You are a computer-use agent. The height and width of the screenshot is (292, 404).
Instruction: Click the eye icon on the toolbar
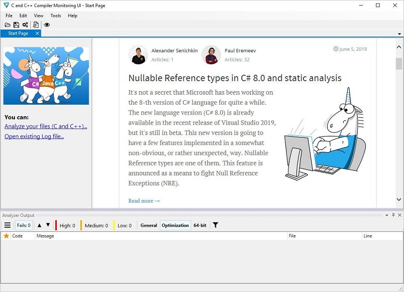coord(47,24)
